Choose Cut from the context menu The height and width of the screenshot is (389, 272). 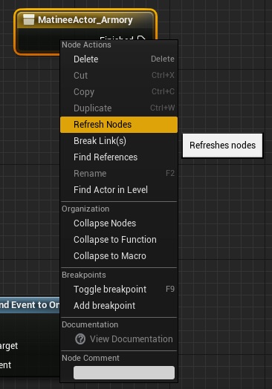[x=119, y=76]
